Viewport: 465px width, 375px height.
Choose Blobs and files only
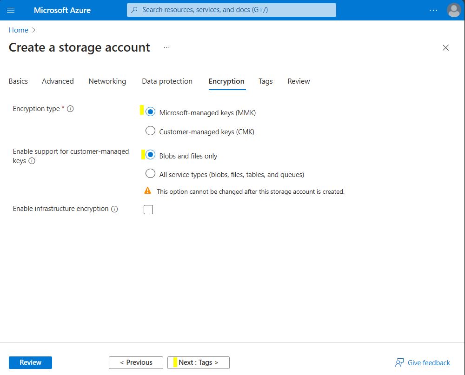click(x=150, y=155)
